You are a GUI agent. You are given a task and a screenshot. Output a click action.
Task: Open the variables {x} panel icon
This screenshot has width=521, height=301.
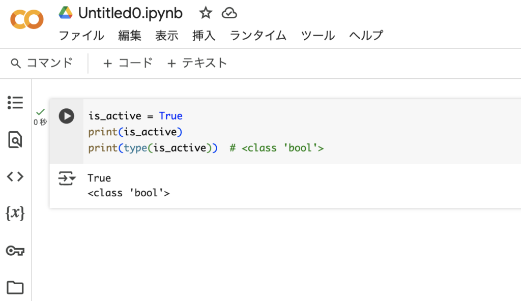(15, 213)
